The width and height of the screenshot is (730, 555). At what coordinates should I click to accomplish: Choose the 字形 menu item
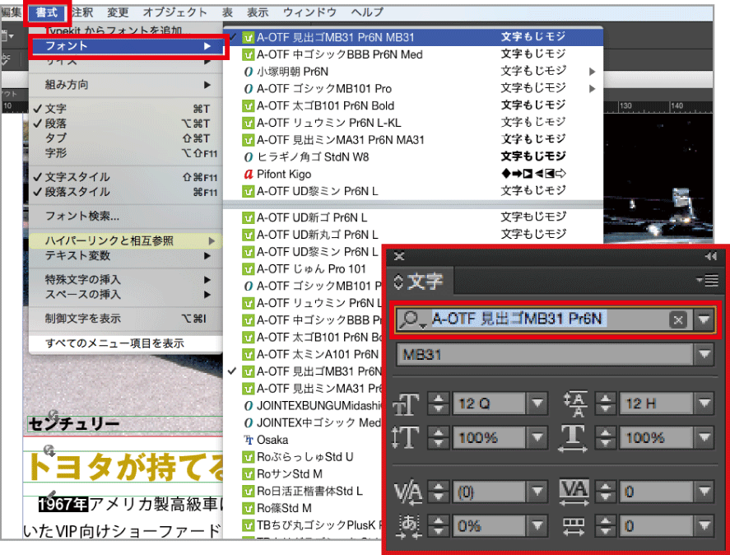(126, 153)
